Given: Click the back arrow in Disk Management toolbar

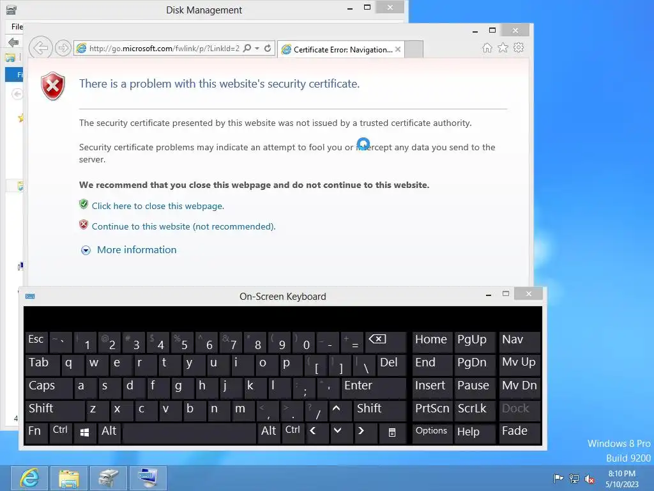Looking at the screenshot, I should [13, 42].
